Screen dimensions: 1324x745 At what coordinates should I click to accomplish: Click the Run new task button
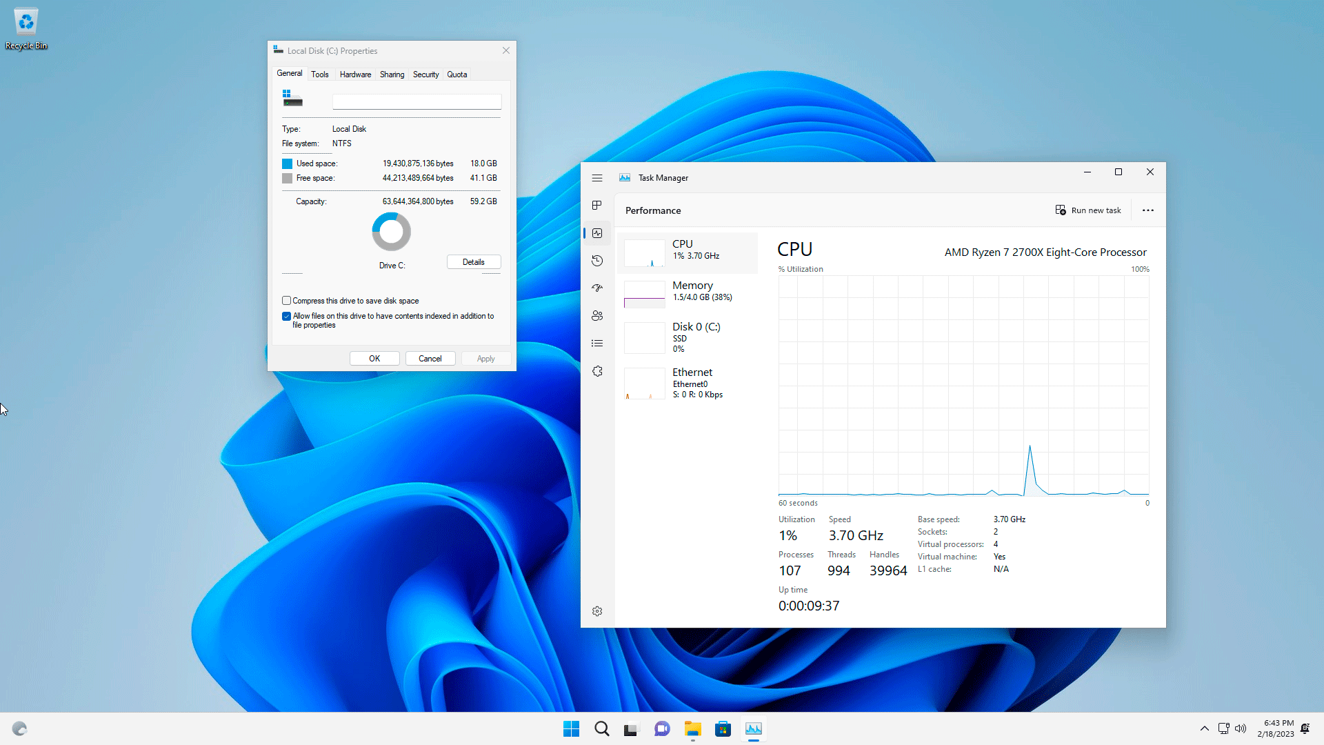coord(1088,210)
